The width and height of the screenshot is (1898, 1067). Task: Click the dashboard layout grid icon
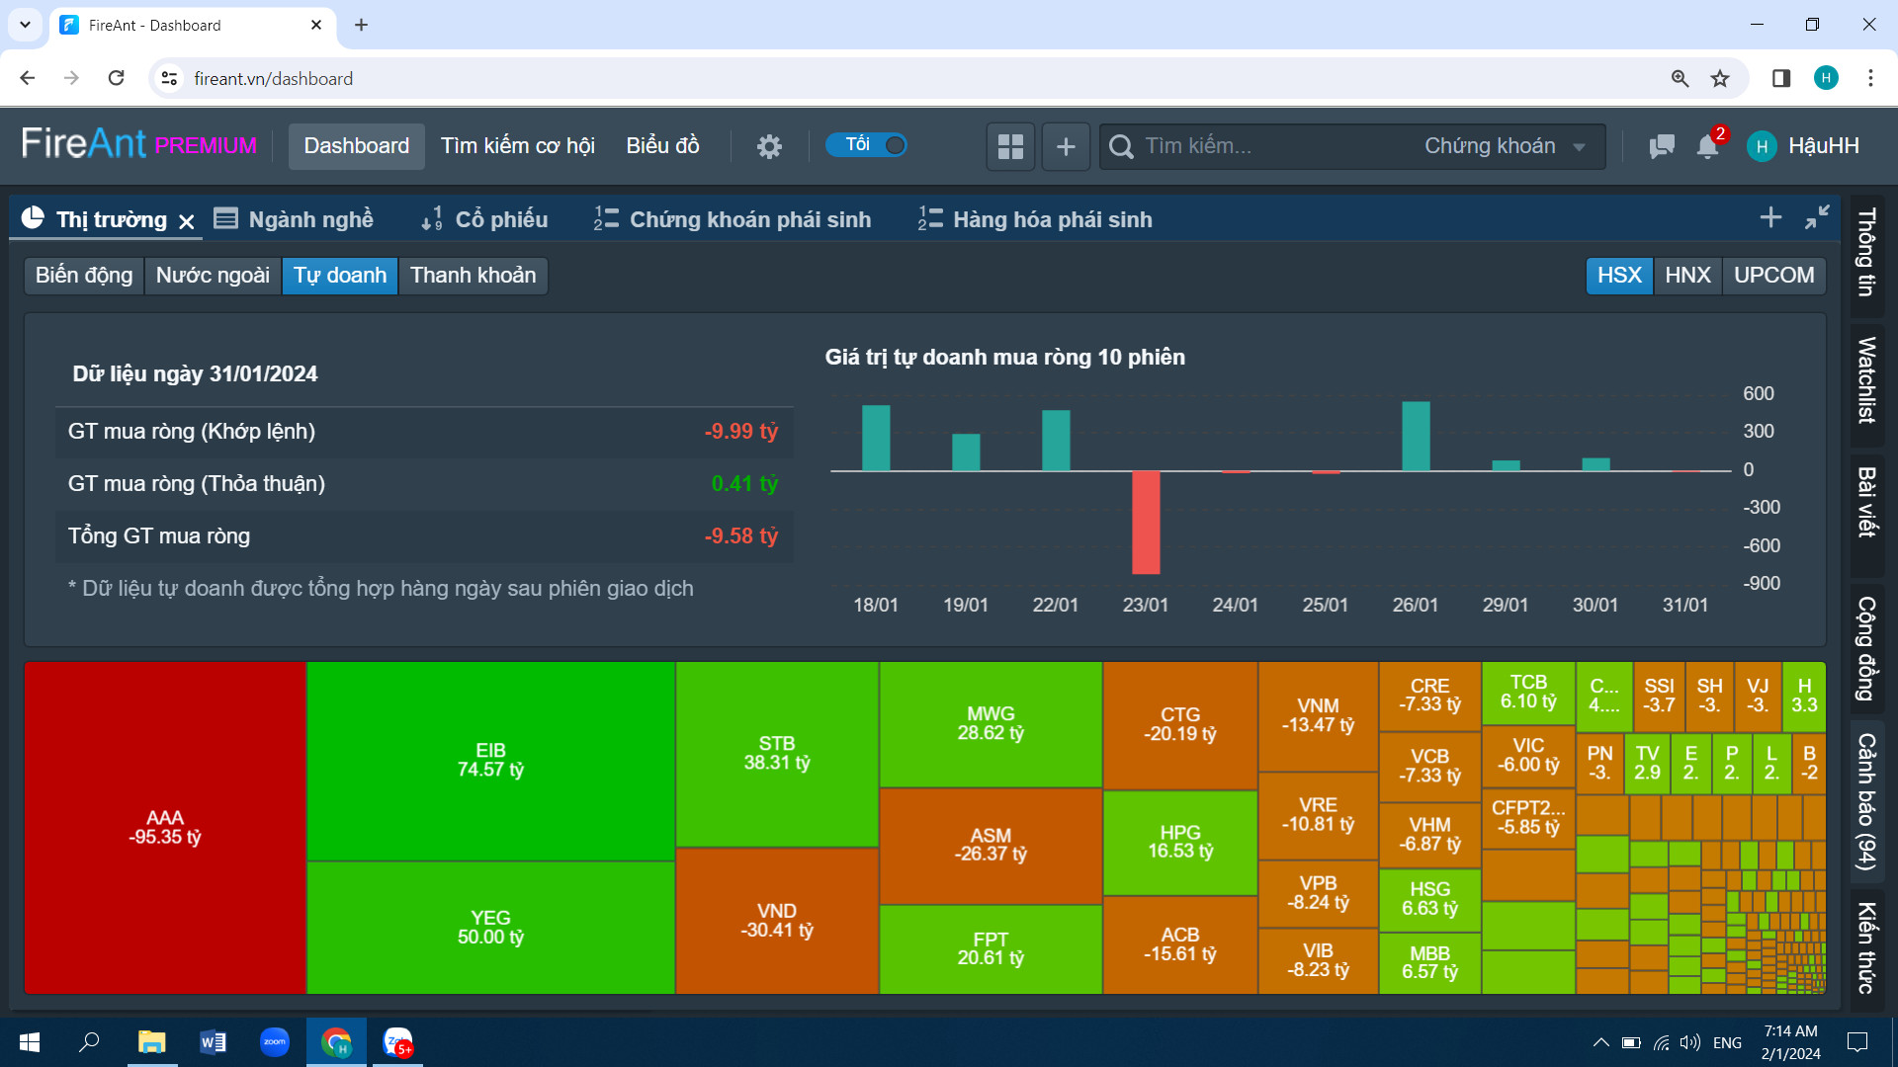pyautogui.click(x=1010, y=146)
